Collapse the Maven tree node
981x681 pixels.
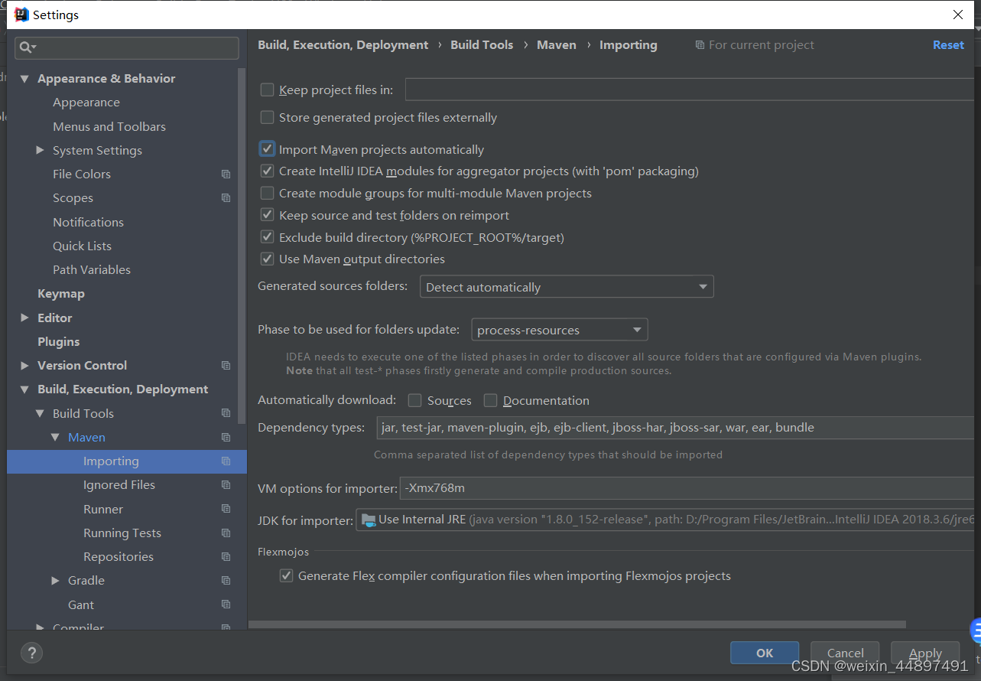[x=56, y=438]
